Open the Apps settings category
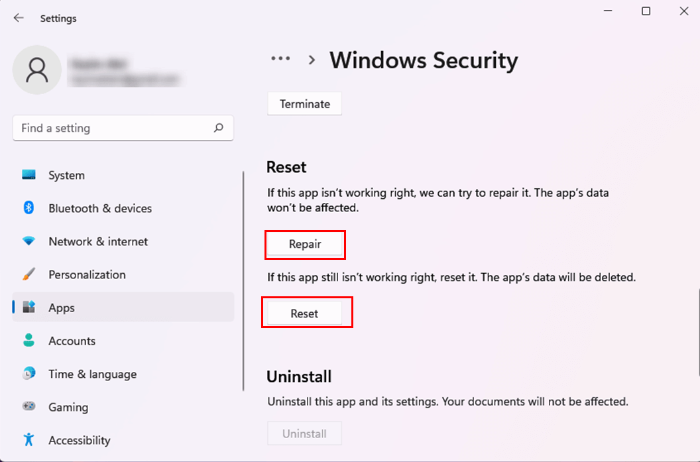700x462 pixels. [62, 308]
